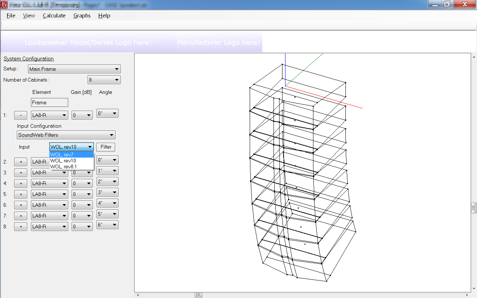The width and height of the screenshot is (477, 298).
Task: Click the Filter button
Action: tap(106, 147)
